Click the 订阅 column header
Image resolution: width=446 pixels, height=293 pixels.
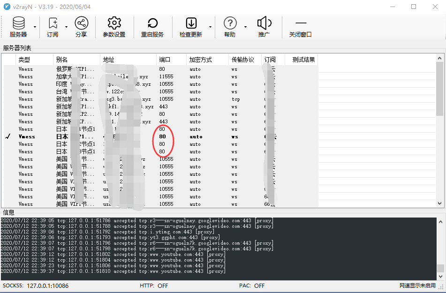[x=273, y=60]
